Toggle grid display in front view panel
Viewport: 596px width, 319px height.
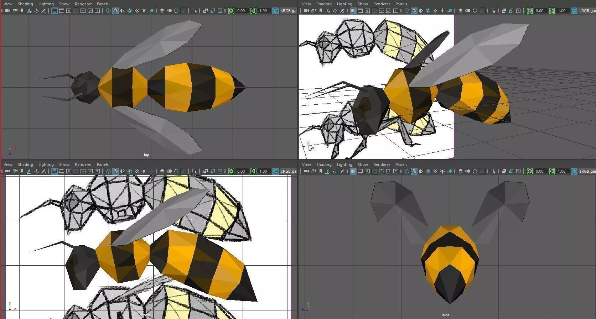[x=55, y=171]
